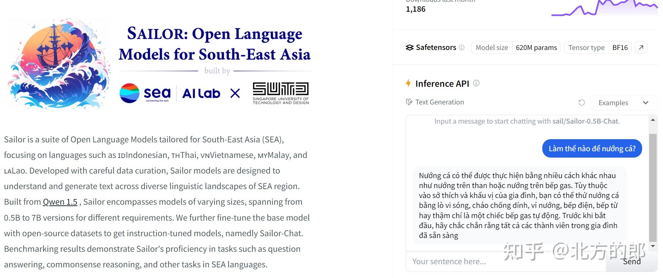Click the 'Inference API' heading
This screenshot has width=663, height=278.
[442, 84]
